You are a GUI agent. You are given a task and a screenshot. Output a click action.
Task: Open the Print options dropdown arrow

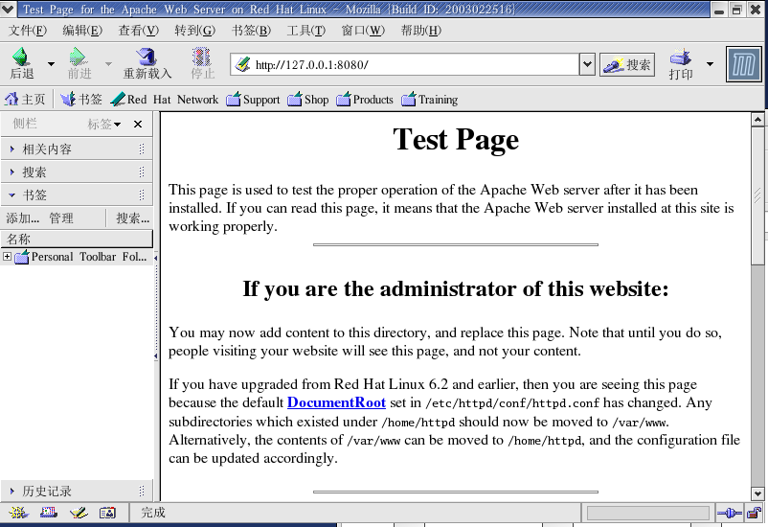coord(710,64)
